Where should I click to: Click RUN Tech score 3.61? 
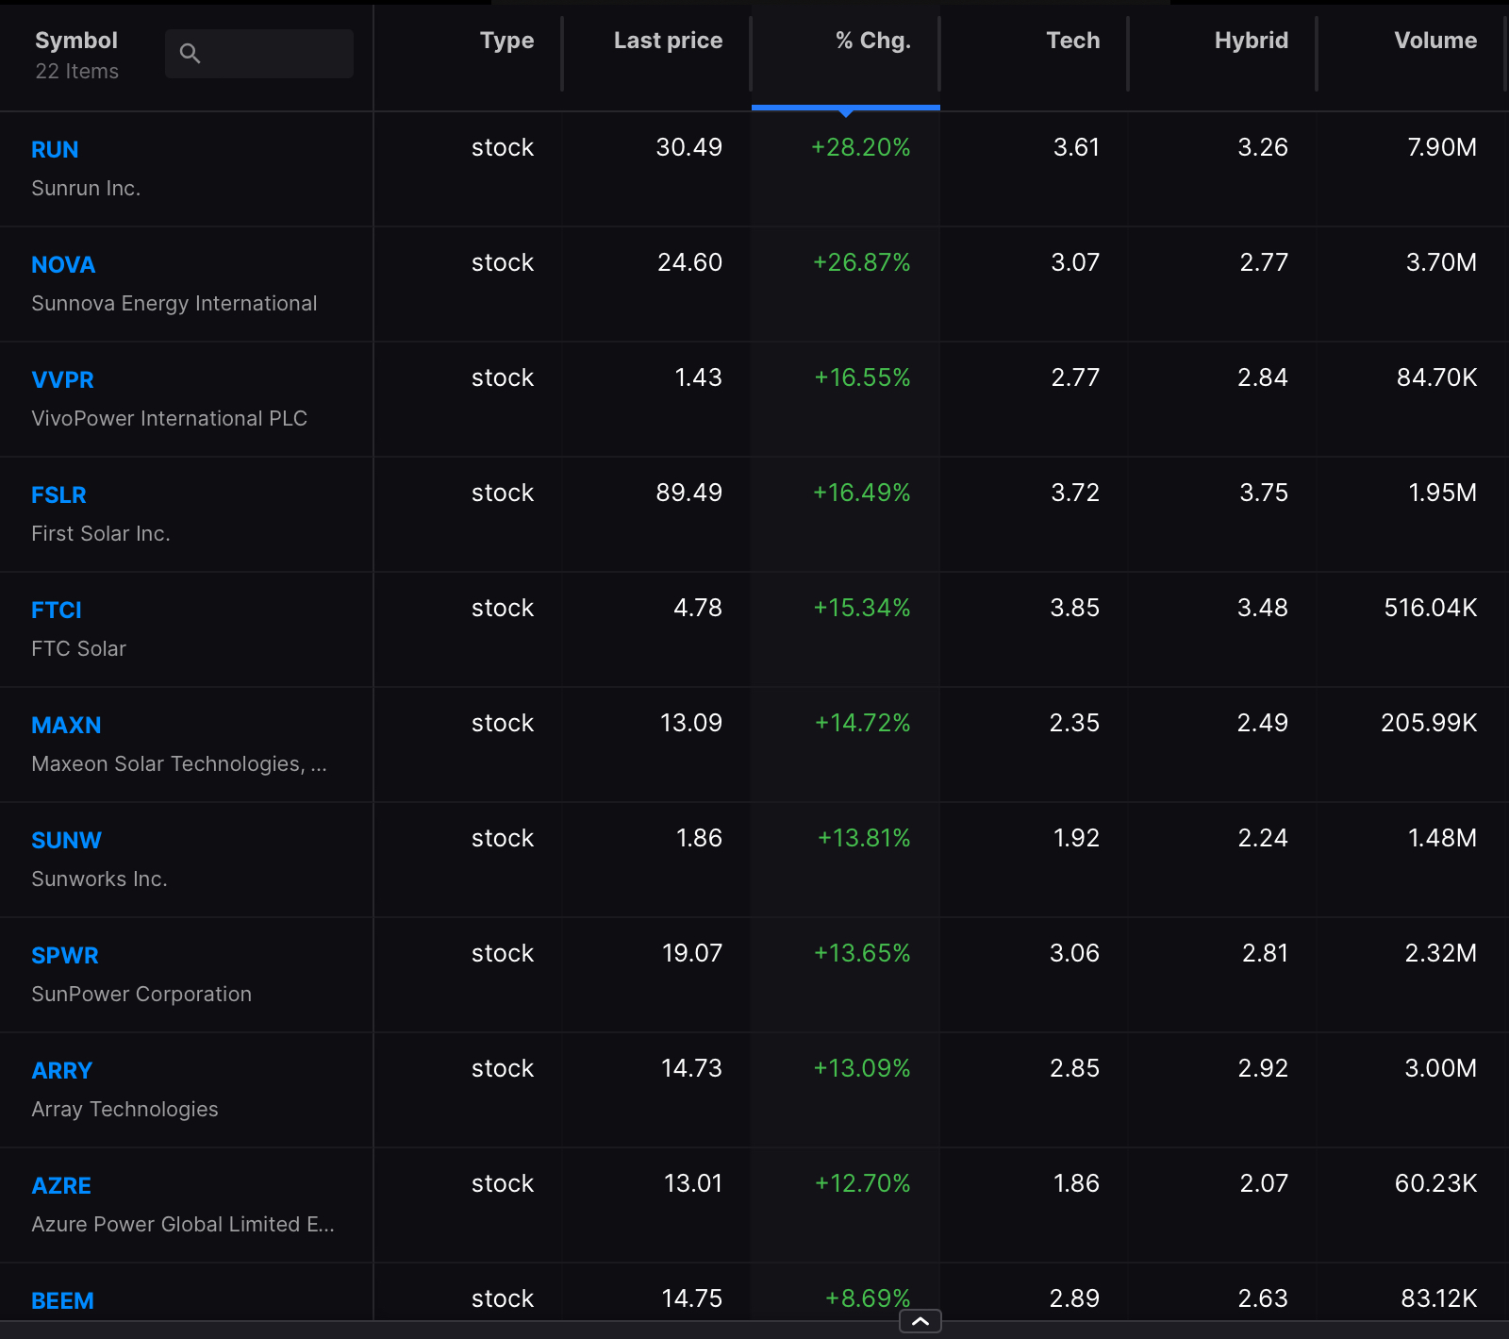point(1077,148)
